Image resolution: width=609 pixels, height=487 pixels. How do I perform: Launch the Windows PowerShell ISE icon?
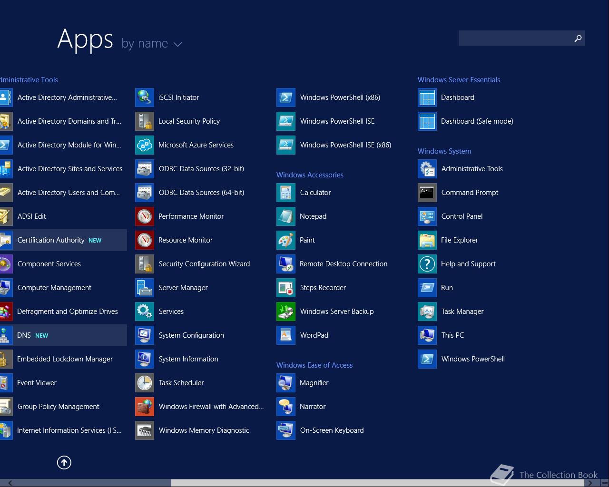coord(286,121)
